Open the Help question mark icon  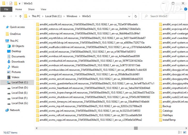pyautogui.click(x=185, y=9)
